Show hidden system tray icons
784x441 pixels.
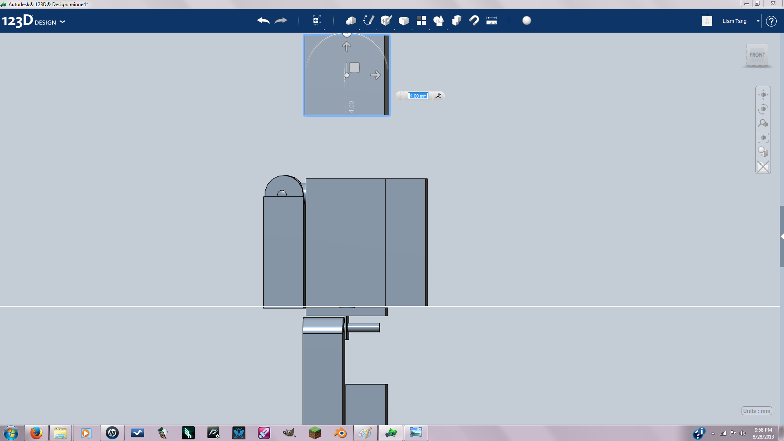(713, 433)
